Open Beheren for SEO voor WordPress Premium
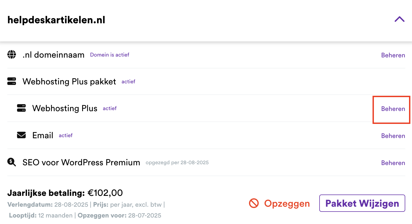Viewport: 412px width, 224px height. point(393,163)
